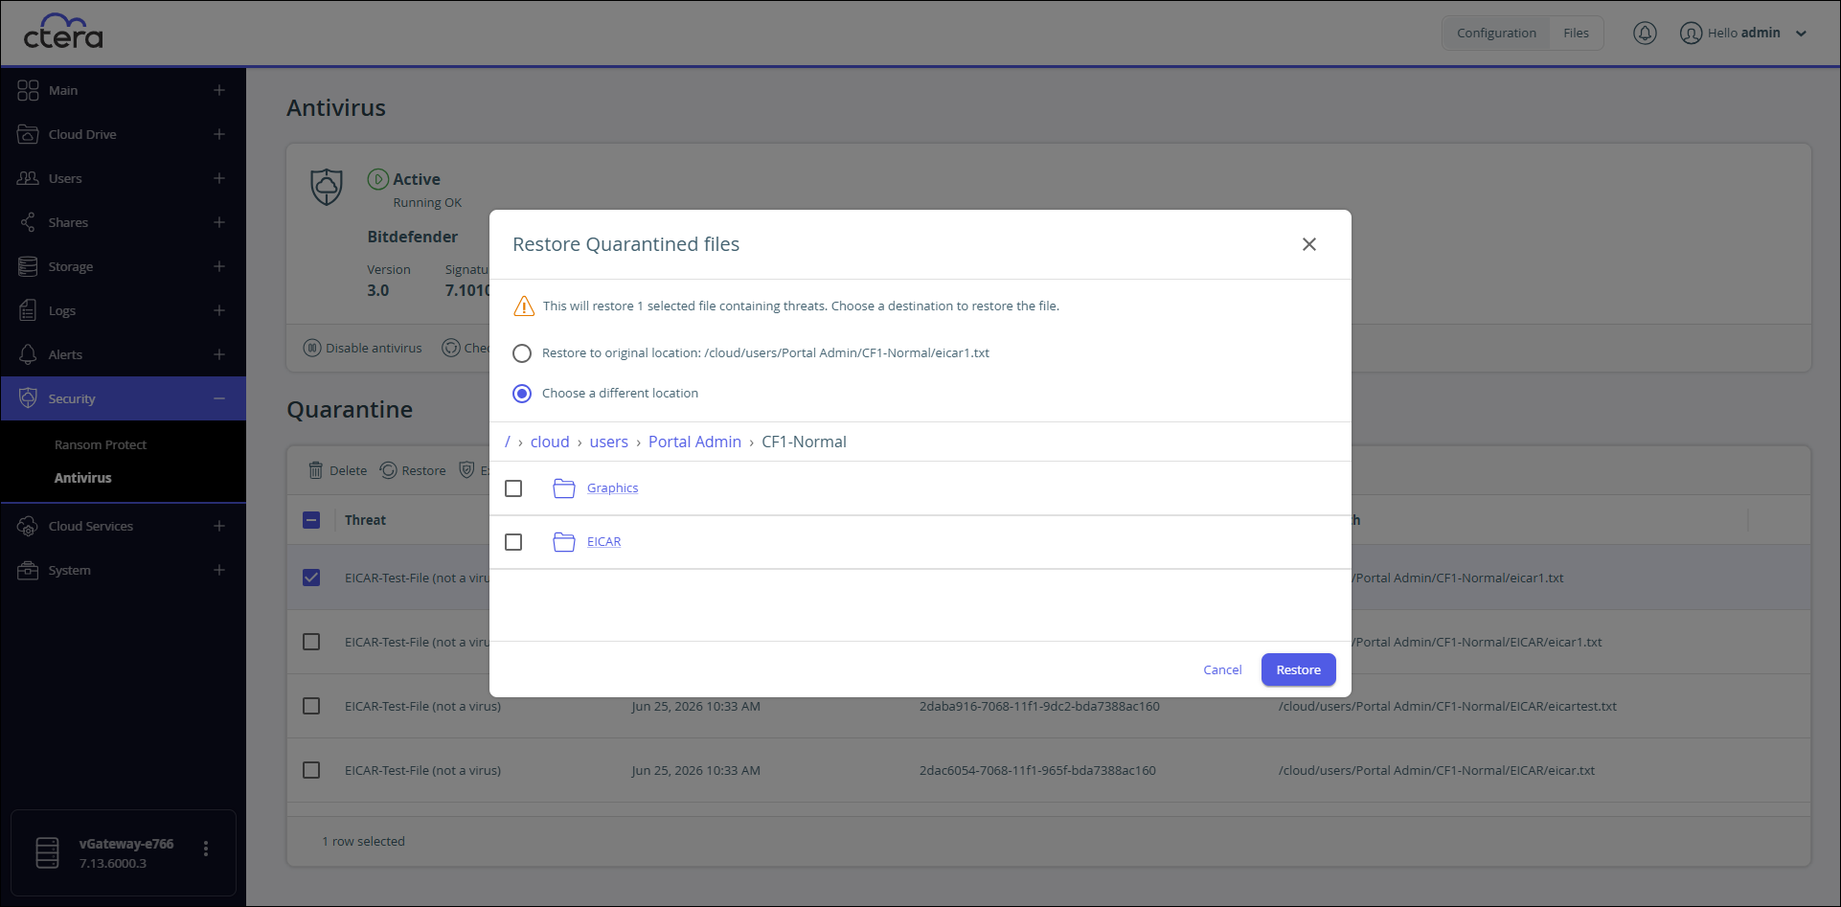The image size is (1841, 907).
Task: Go to root slash in breadcrumb
Action: pos(508,442)
